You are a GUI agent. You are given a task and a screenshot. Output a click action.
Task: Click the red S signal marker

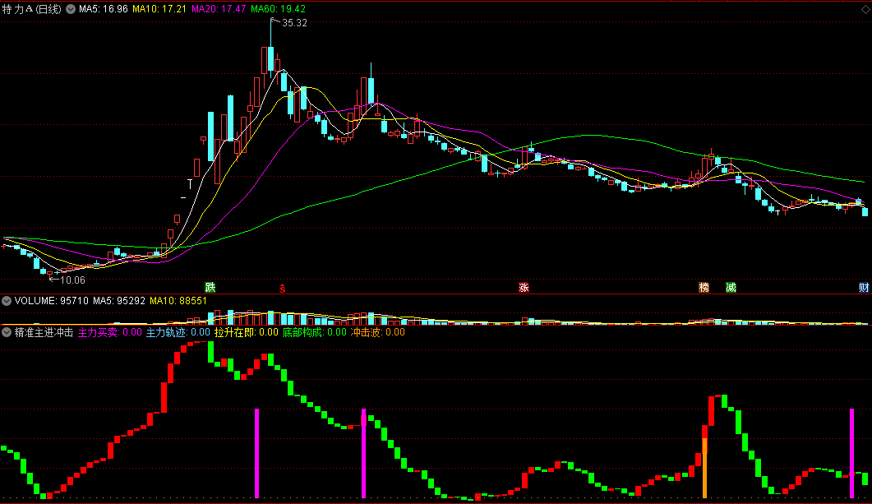click(283, 288)
